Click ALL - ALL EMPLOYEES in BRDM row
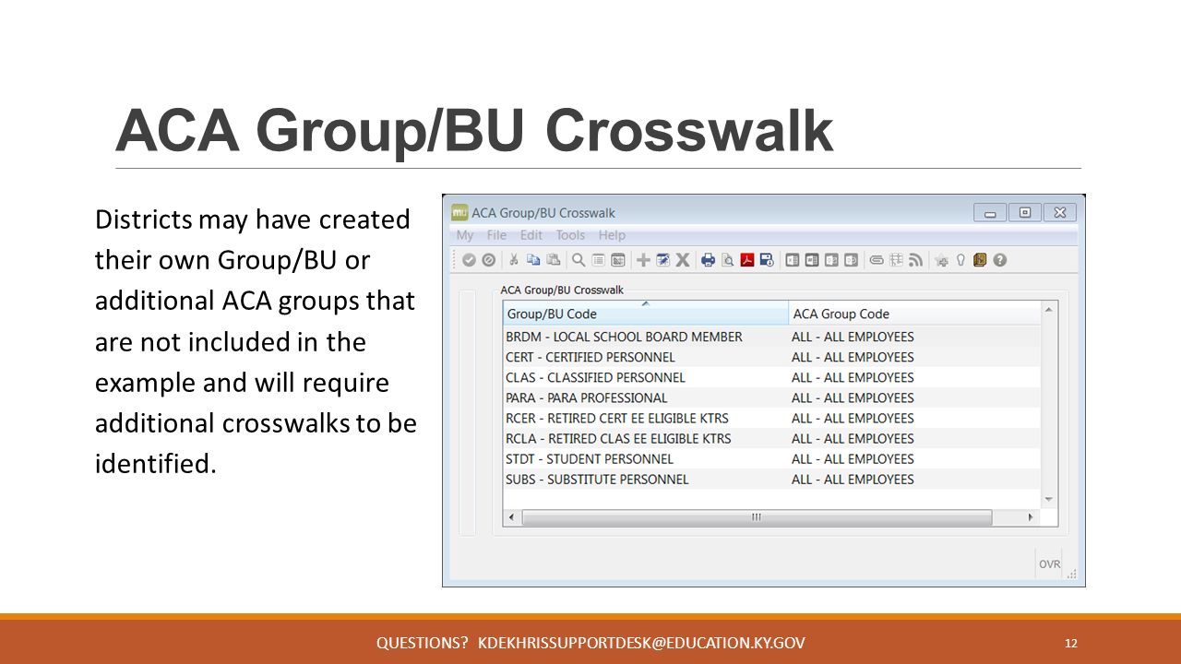The width and height of the screenshot is (1181, 664). (853, 337)
